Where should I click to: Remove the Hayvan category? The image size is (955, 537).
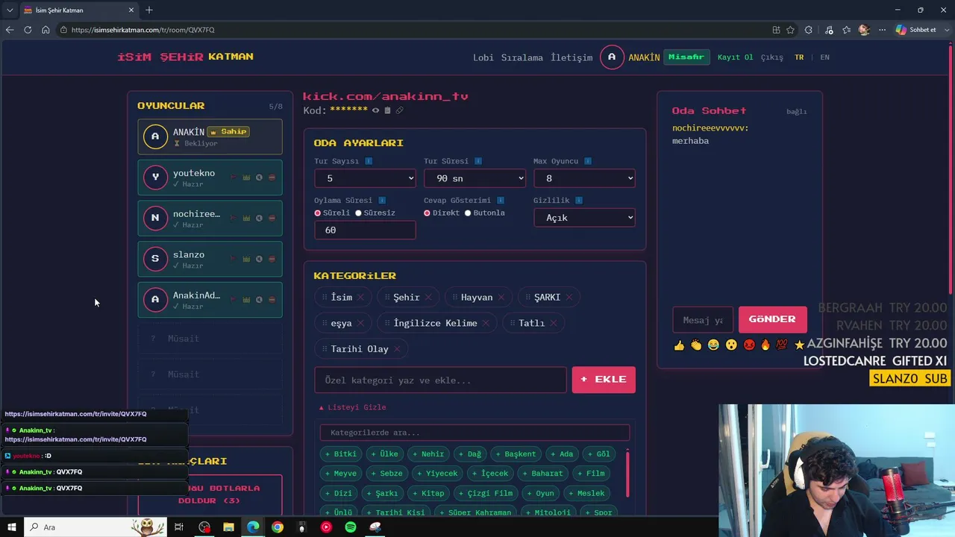pos(501,298)
